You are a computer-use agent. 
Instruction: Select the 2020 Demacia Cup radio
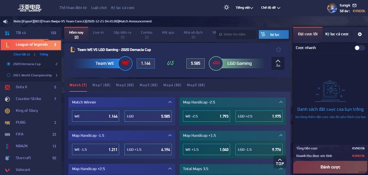pos(9,64)
